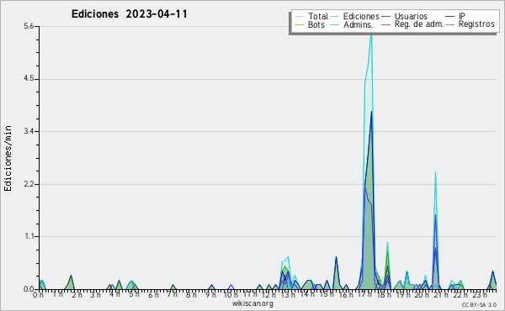The width and height of the screenshot is (505, 311).
Task: Click the 2.2 y-axis value
Action: (29, 184)
